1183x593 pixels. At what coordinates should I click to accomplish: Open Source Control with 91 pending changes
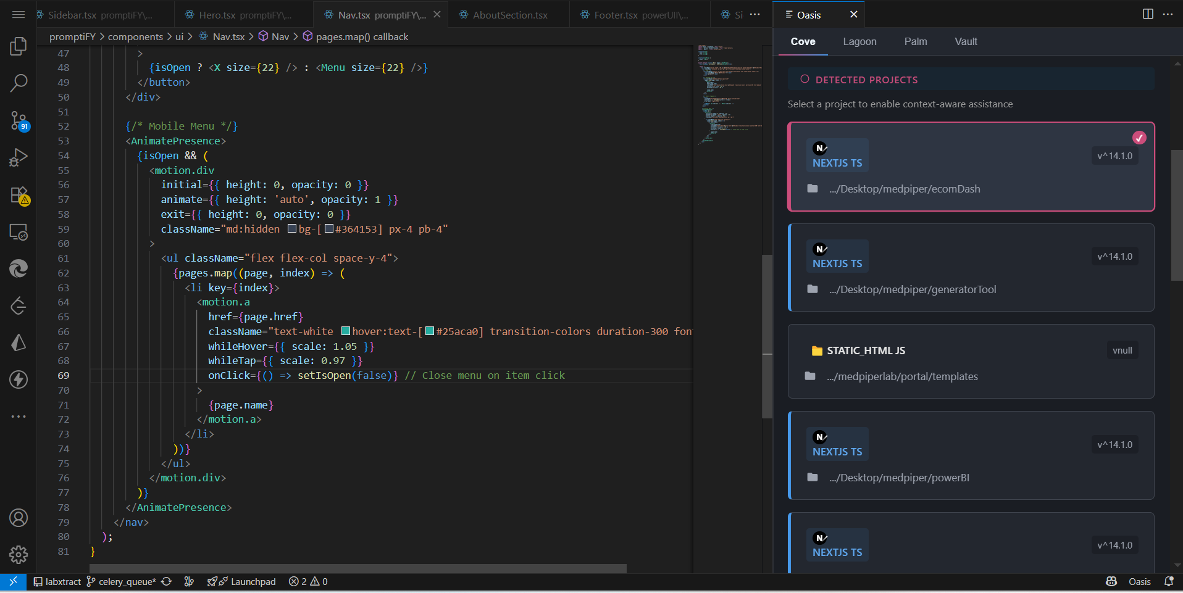[19, 121]
